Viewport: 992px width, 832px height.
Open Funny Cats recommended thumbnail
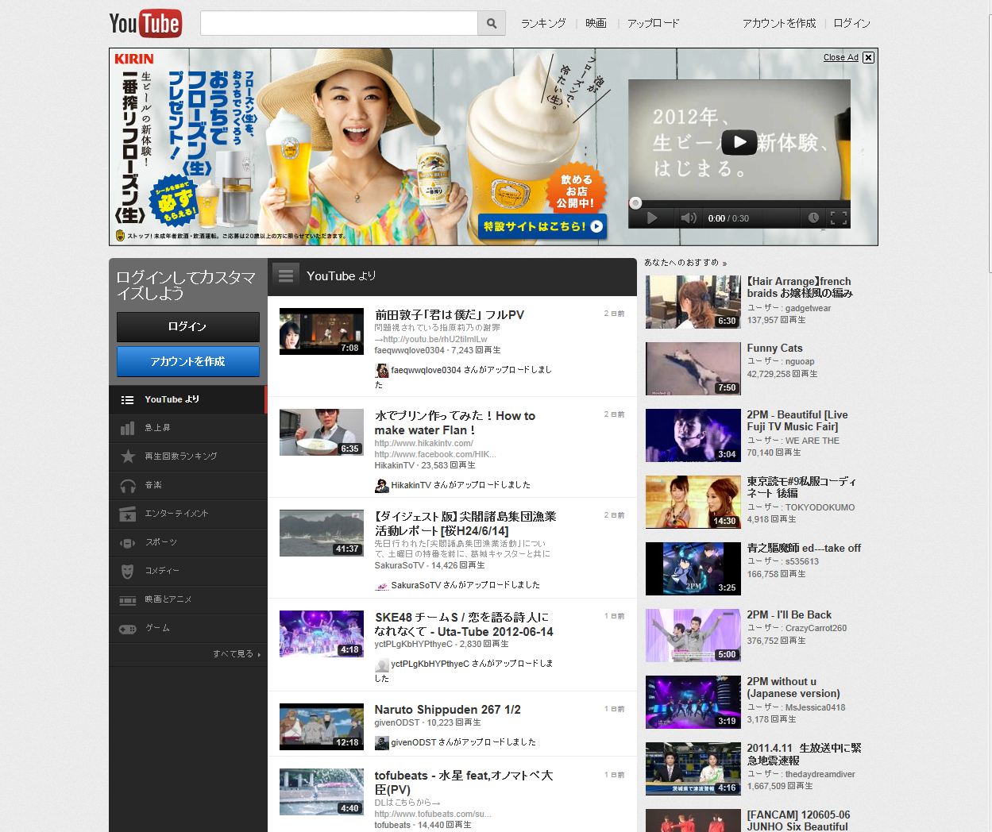(693, 368)
